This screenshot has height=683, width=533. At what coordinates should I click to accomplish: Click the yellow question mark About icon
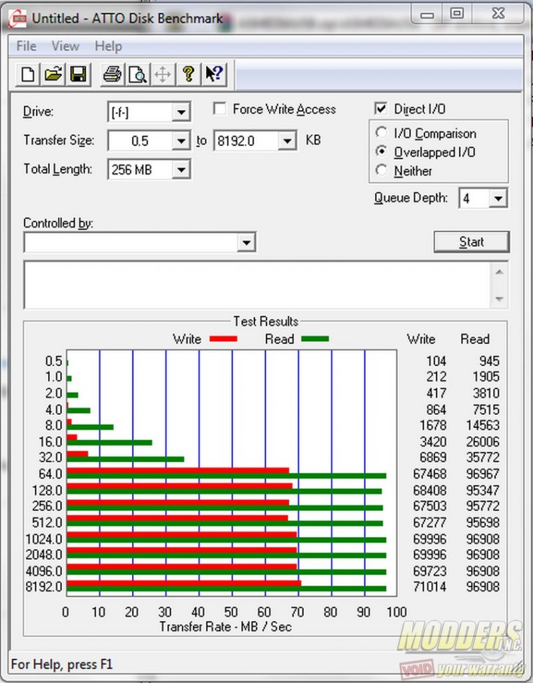[x=189, y=75]
